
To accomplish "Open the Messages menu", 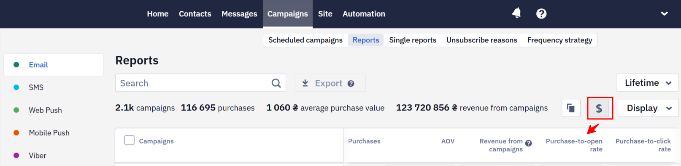I will (x=239, y=14).
